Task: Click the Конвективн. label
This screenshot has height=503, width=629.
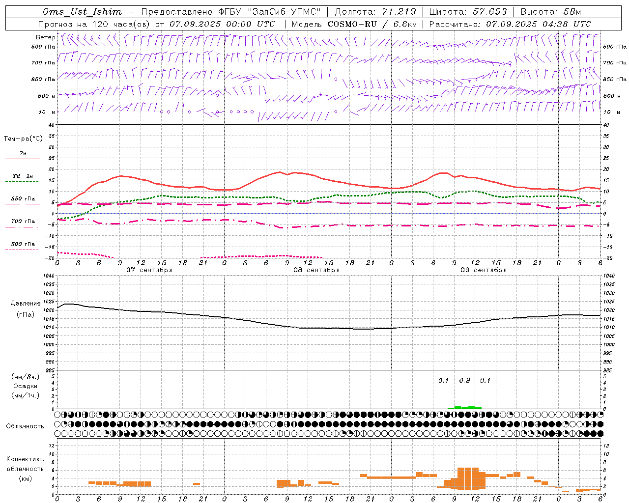Action: 25,459
